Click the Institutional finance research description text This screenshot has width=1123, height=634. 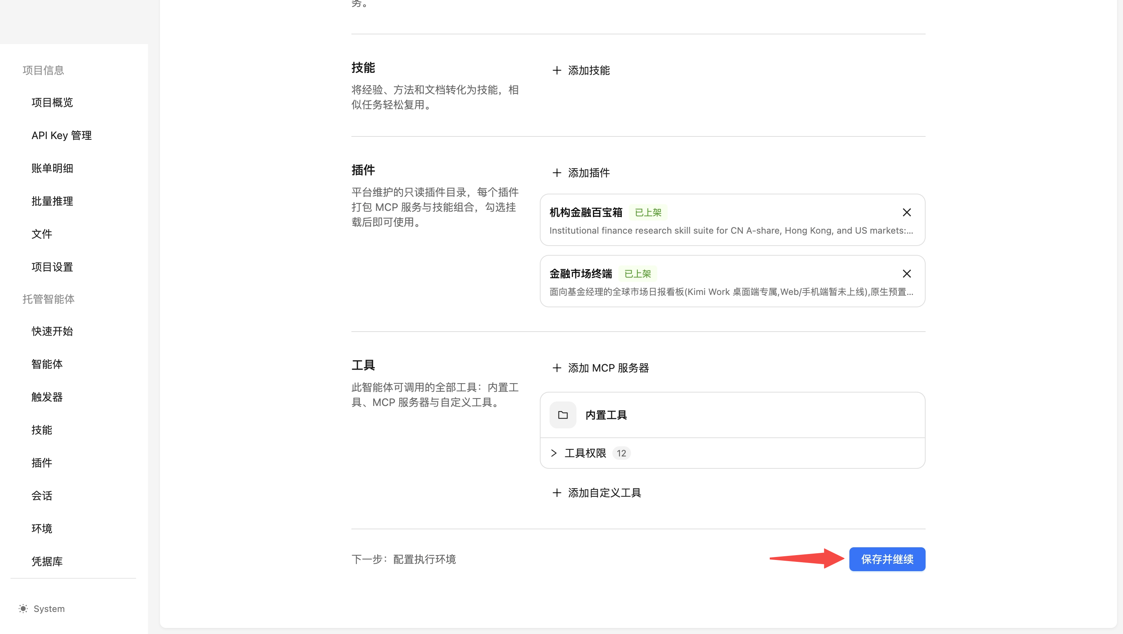pos(731,231)
